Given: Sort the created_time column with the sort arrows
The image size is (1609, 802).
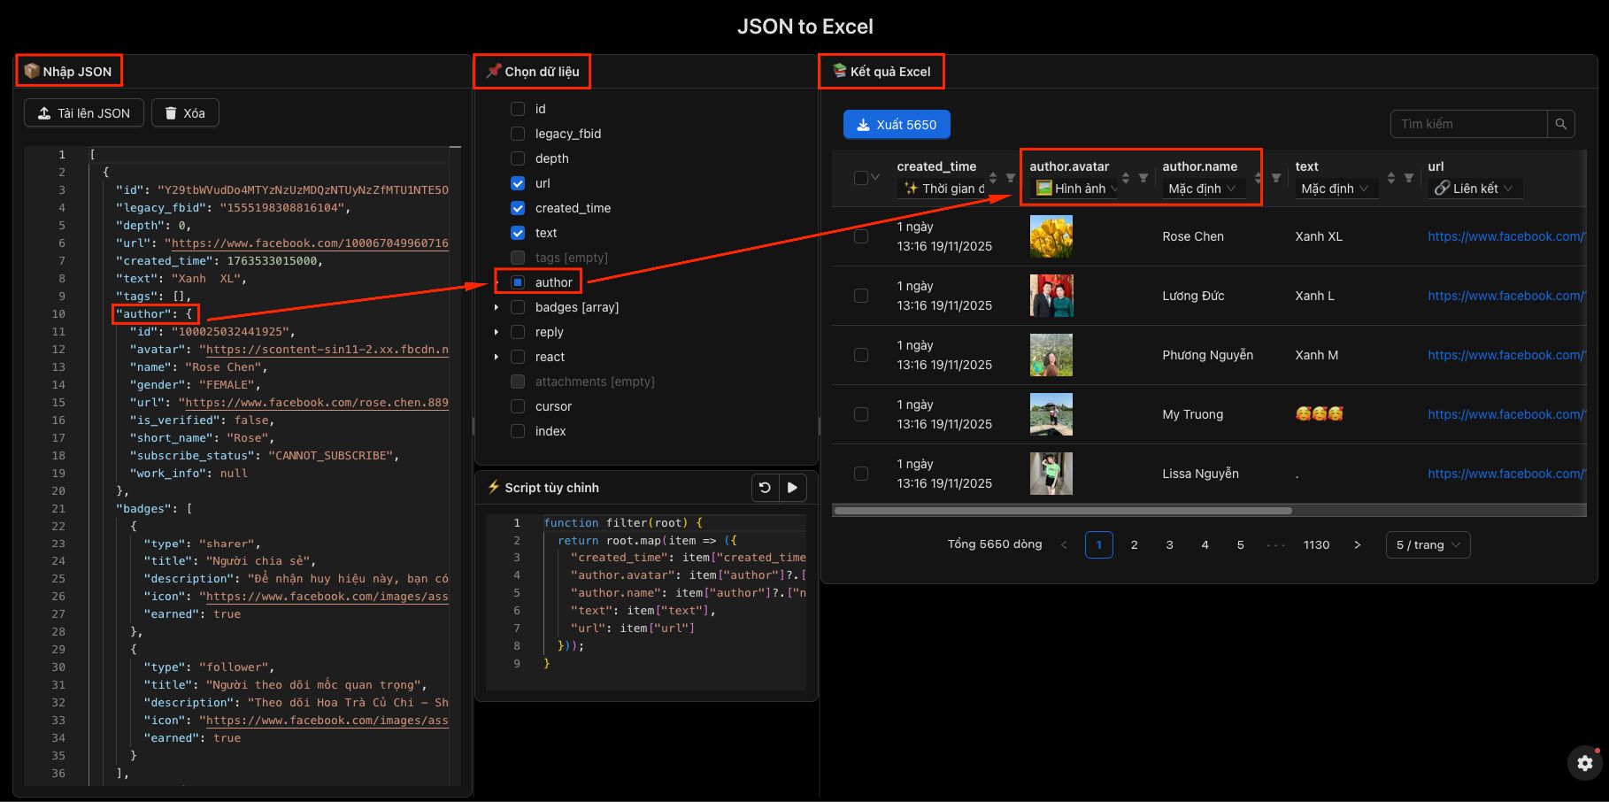Looking at the screenshot, I should click(993, 178).
